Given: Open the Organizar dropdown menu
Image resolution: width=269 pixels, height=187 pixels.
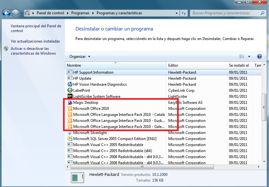Looking at the screenshot, I should tap(80, 57).
